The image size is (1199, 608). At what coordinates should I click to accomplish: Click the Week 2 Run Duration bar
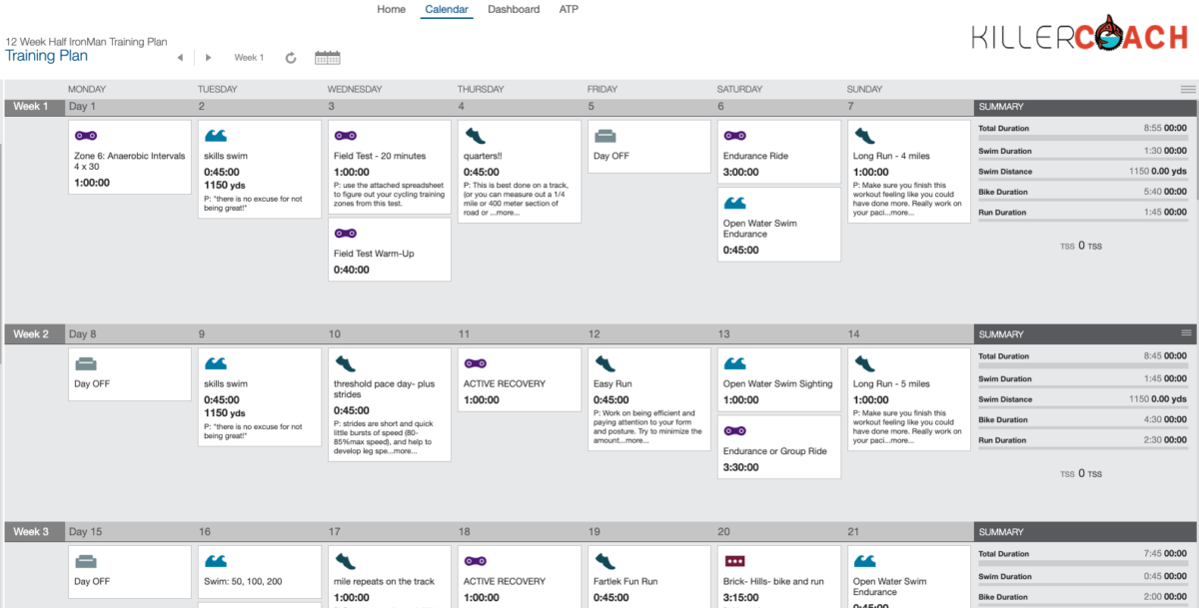pos(1082,448)
